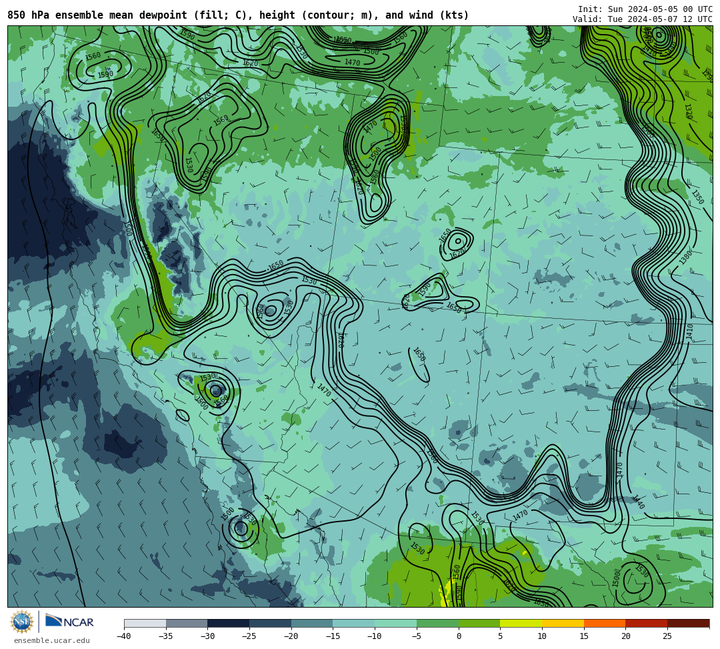This screenshot has width=720, height=649.
Task: Click the 1410 height contour label
Action: pyautogui.click(x=689, y=332)
